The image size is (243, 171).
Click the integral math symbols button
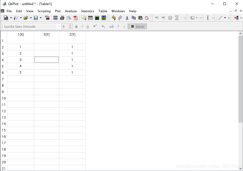point(124,27)
